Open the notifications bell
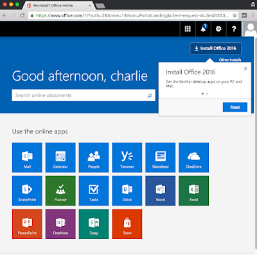Viewport: 257px width, 255px height. pyautogui.click(x=203, y=29)
